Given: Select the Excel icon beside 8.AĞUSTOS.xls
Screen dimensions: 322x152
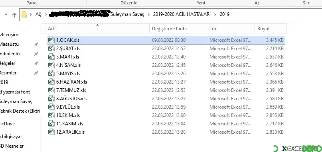Looking at the screenshot, I should (x=51, y=99).
